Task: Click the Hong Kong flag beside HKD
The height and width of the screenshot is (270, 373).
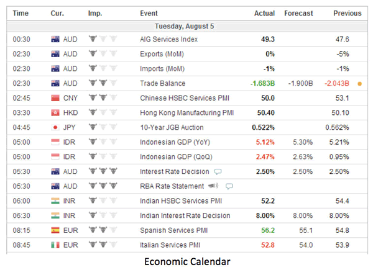Action: tap(55, 113)
